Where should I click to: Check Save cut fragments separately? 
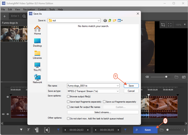pos(104,102)
